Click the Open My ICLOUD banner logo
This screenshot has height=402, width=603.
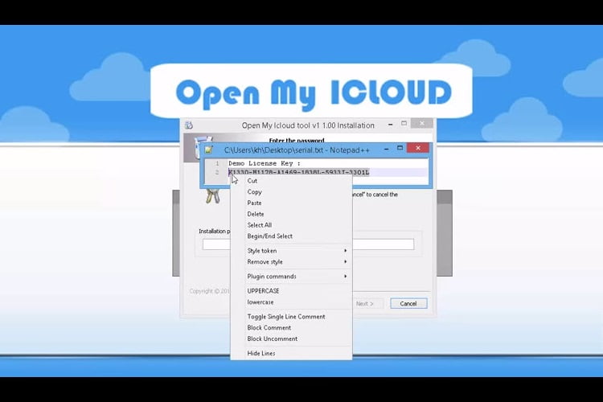(x=313, y=92)
